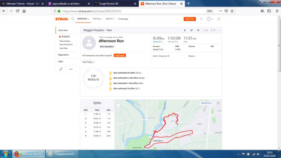Screen dimensions: 281x158
Task: Click the Add a description button
Action: [x=107, y=47]
